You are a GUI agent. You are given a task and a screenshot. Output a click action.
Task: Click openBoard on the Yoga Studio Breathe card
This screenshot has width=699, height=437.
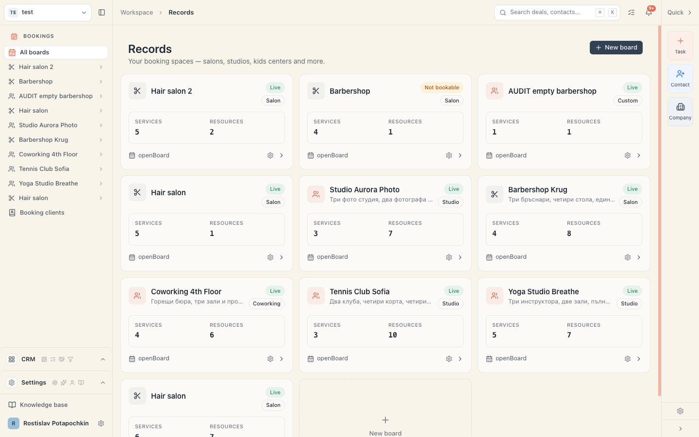click(x=506, y=358)
